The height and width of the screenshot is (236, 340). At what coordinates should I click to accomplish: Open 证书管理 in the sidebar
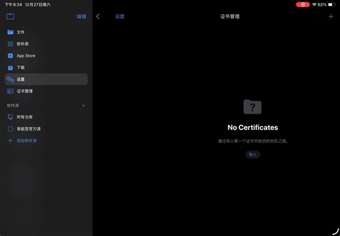(46, 91)
